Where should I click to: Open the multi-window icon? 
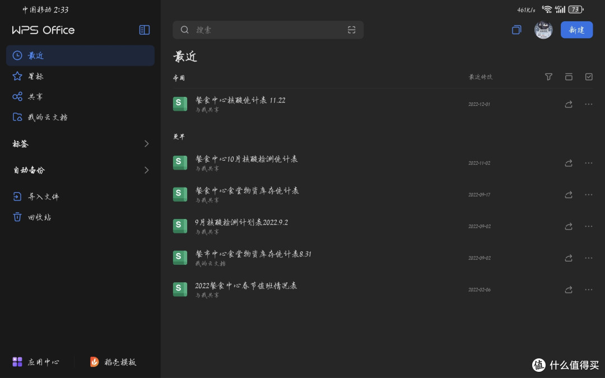[516, 30]
